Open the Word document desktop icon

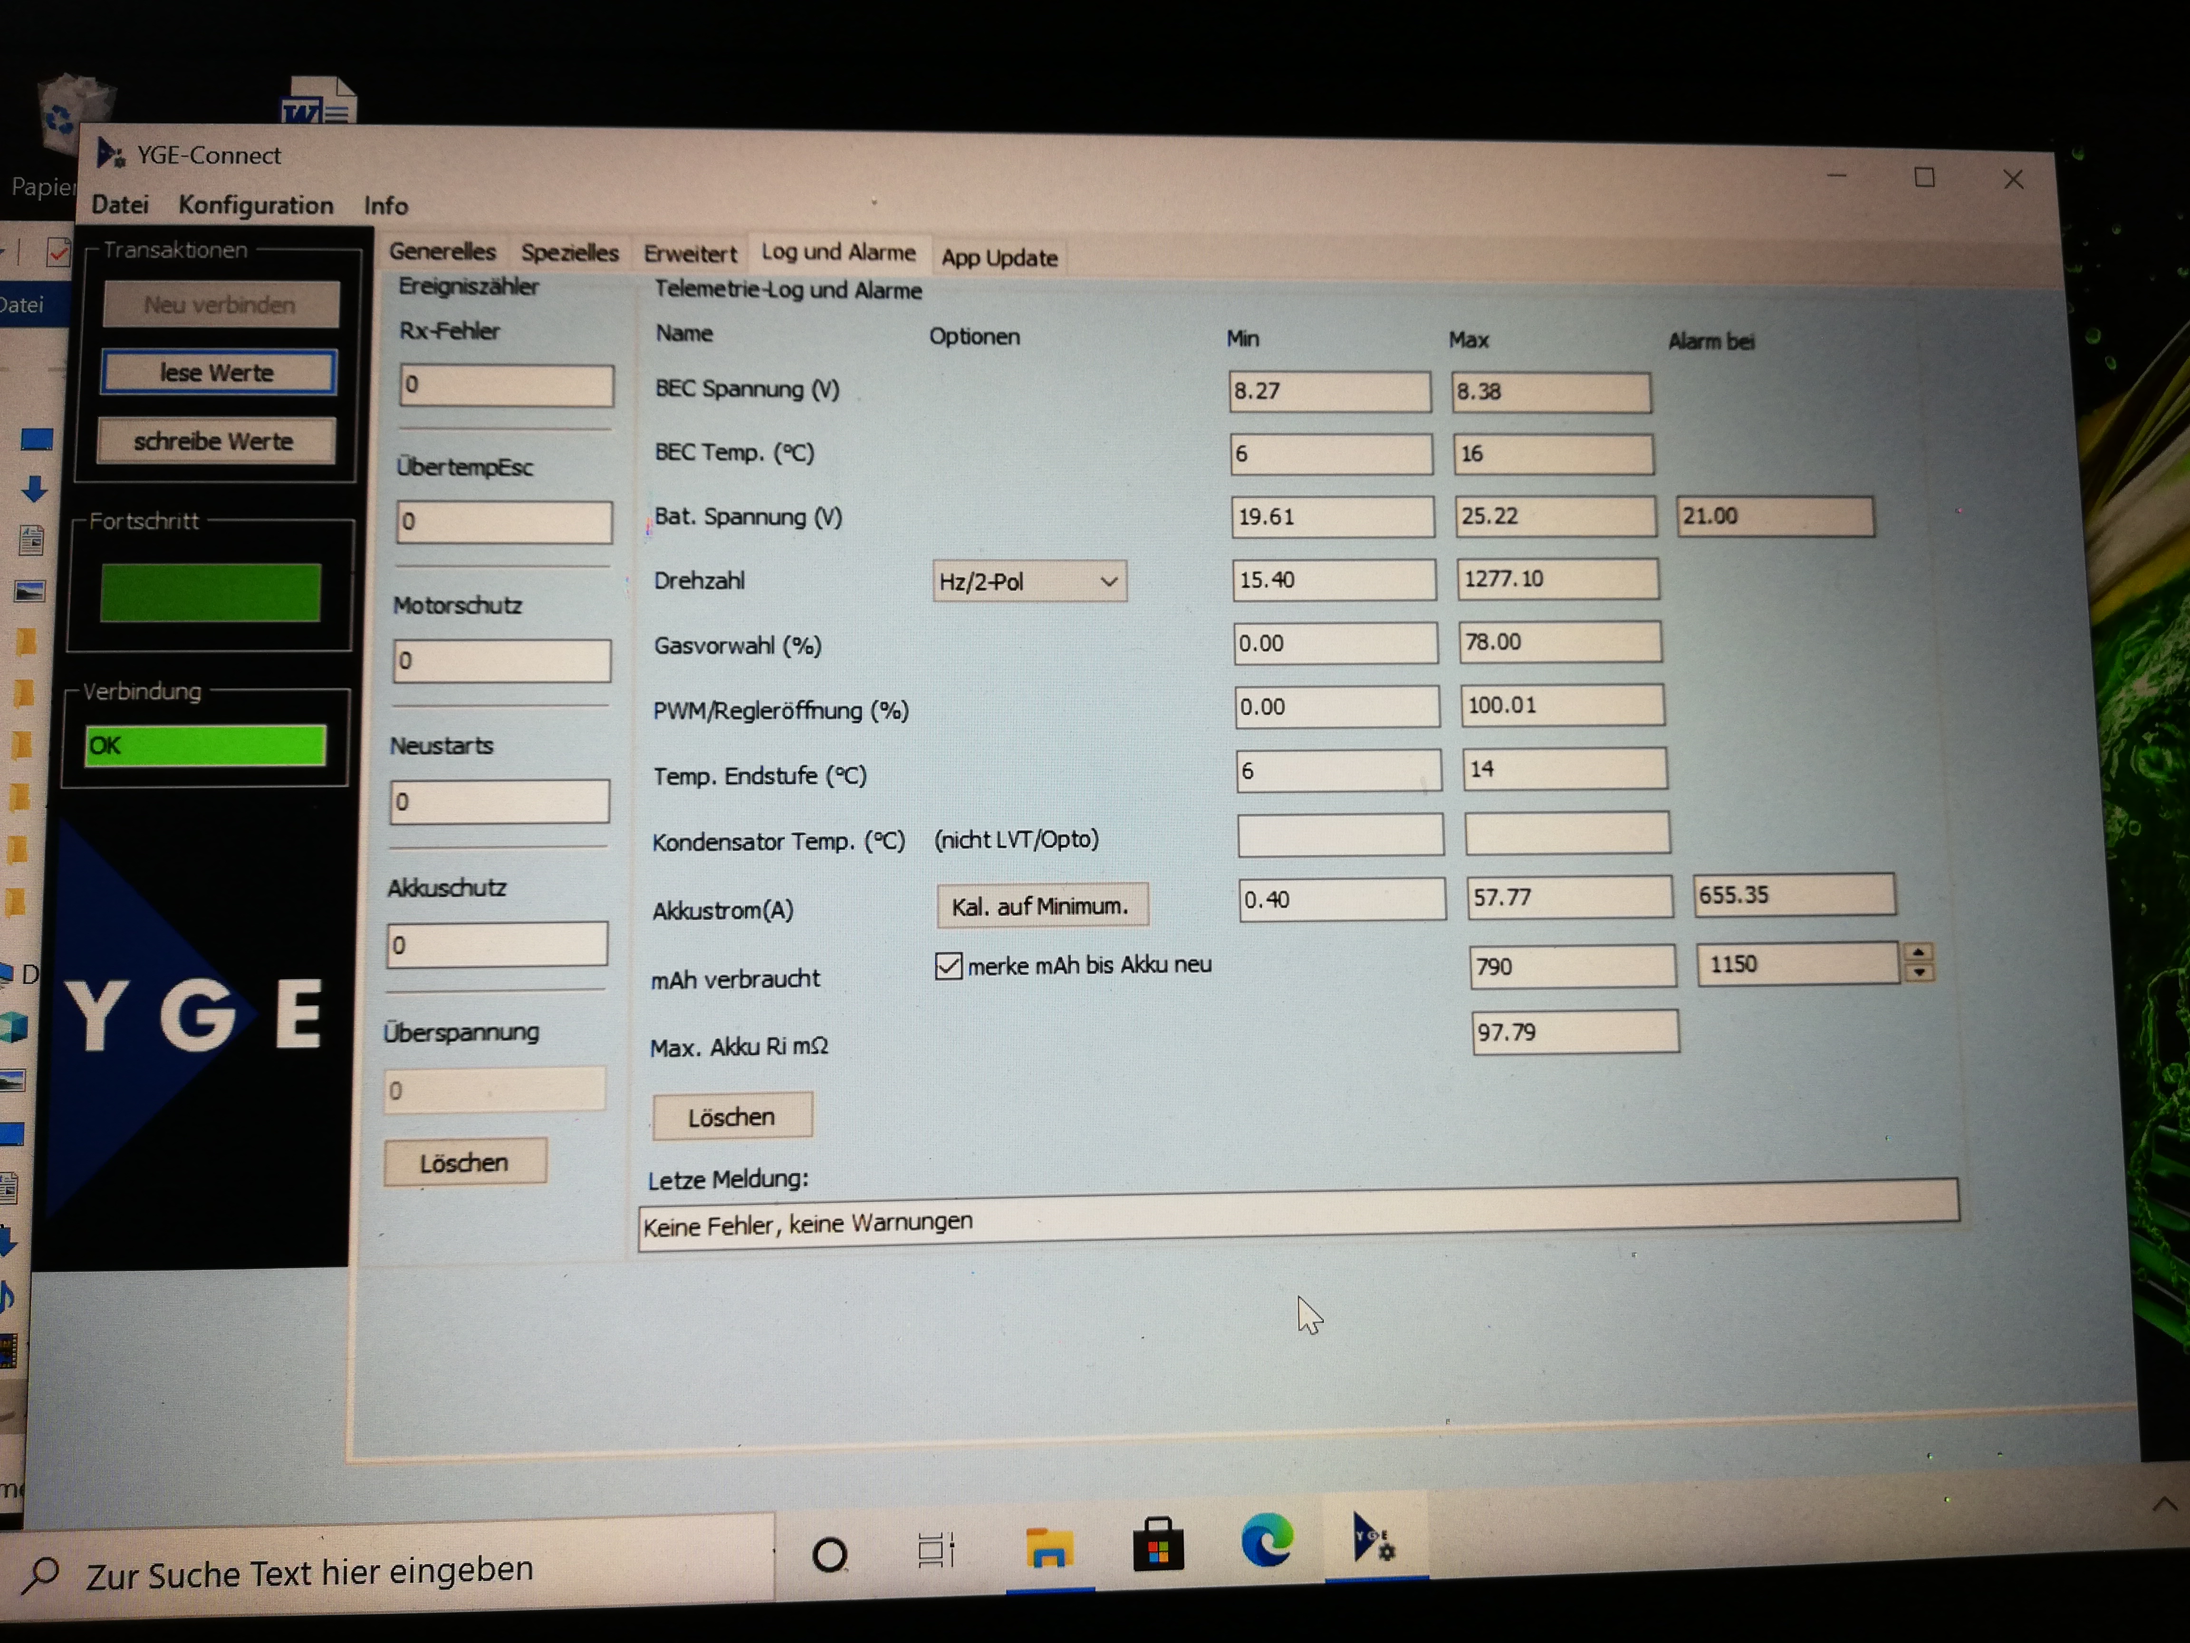pos(319,101)
